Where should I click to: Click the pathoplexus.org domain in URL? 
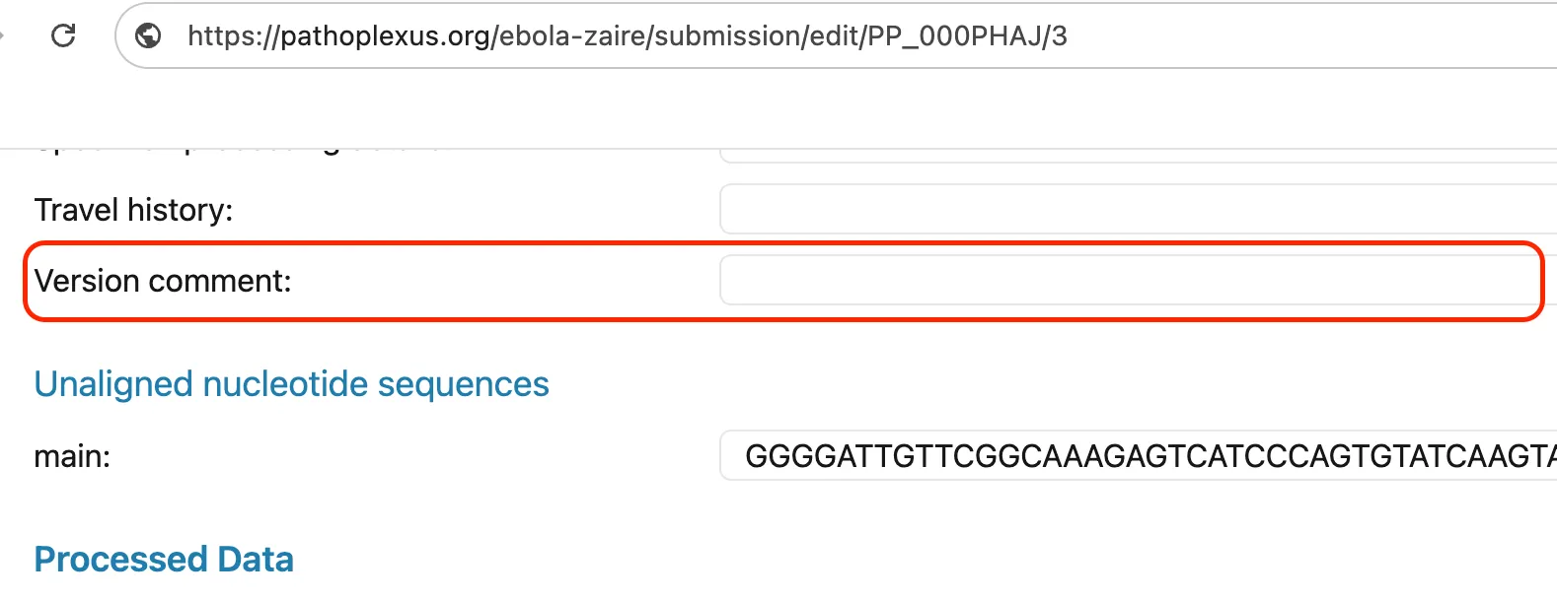tap(385, 36)
